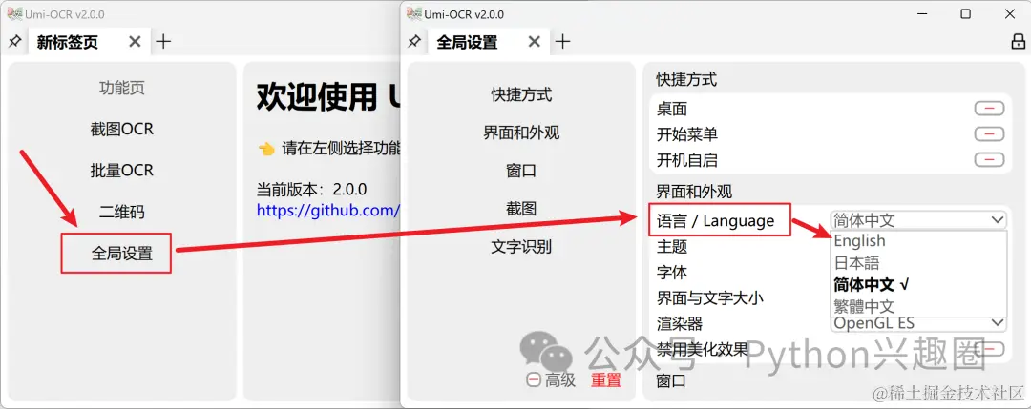Toggle the 开机自启 switch
Image resolution: width=1031 pixels, height=409 pixels.
pos(990,159)
